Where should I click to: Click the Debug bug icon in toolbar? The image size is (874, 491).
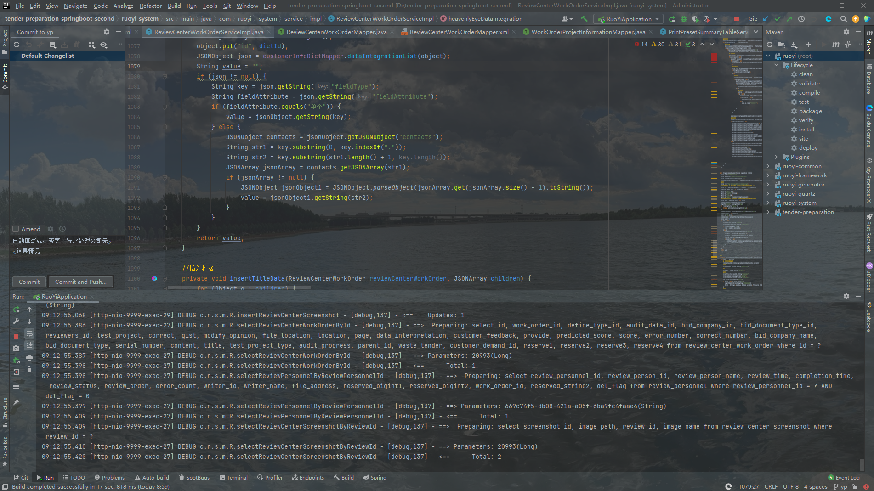[684, 19]
